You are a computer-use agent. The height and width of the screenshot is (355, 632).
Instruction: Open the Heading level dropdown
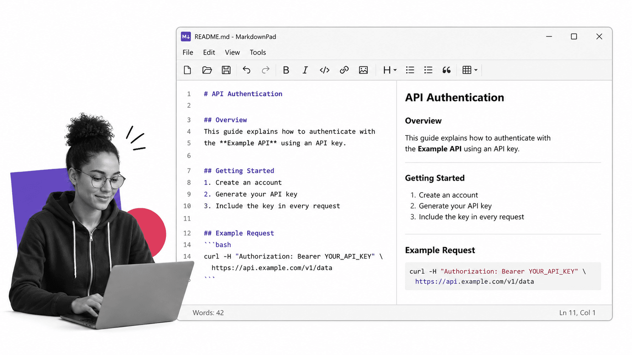pos(390,70)
